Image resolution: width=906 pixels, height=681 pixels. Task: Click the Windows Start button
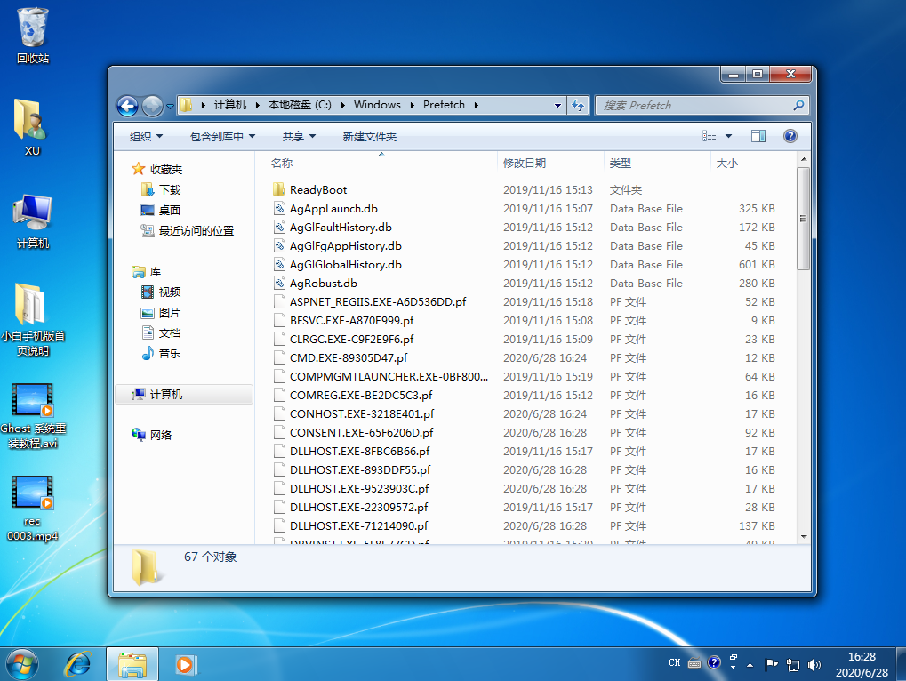point(21,663)
